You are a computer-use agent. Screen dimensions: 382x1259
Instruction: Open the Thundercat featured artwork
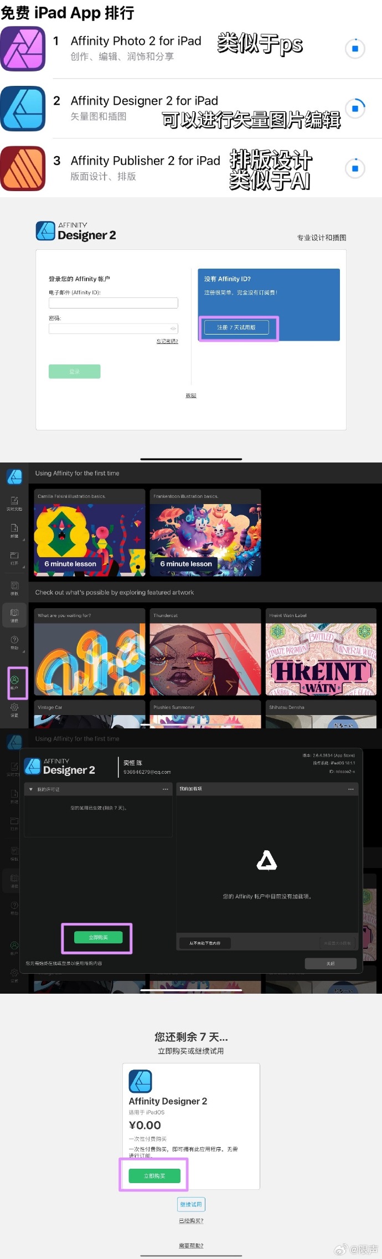tap(205, 652)
